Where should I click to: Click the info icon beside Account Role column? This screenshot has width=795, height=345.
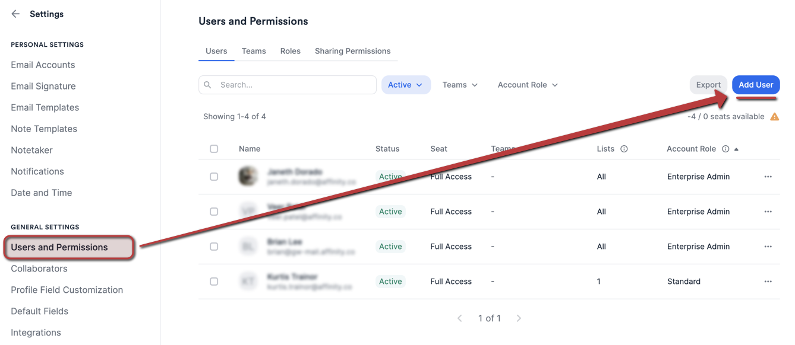pyautogui.click(x=725, y=148)
